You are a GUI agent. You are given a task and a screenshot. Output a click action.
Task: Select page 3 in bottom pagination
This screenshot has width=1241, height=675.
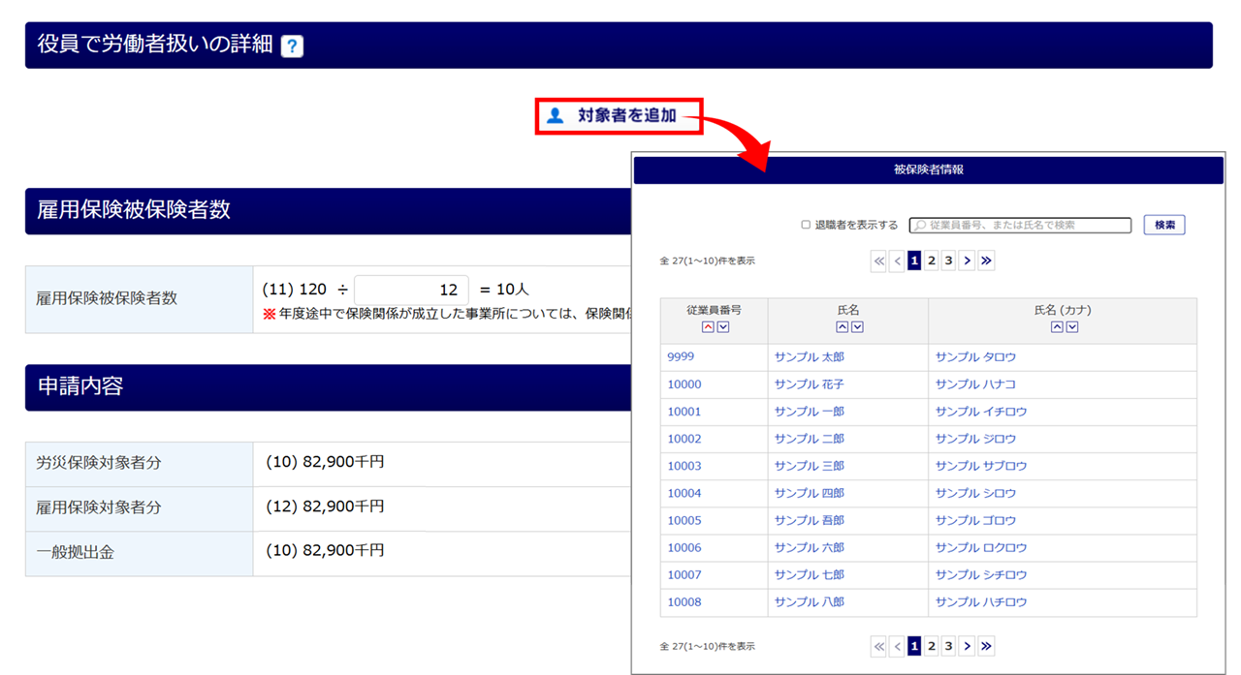(948, 646)
